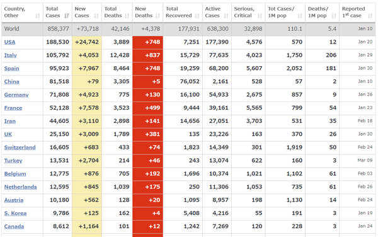The image size is (378, 237).
Task: Click the Germany link
Action: tap(16, 95)
